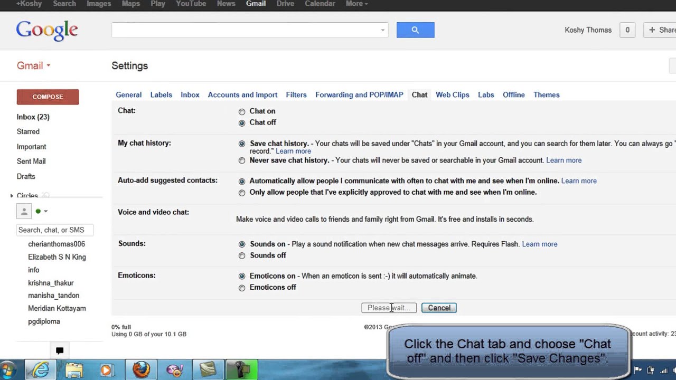
Task: Launch Internet Explorer from taskbar
Action: point(41,370)
